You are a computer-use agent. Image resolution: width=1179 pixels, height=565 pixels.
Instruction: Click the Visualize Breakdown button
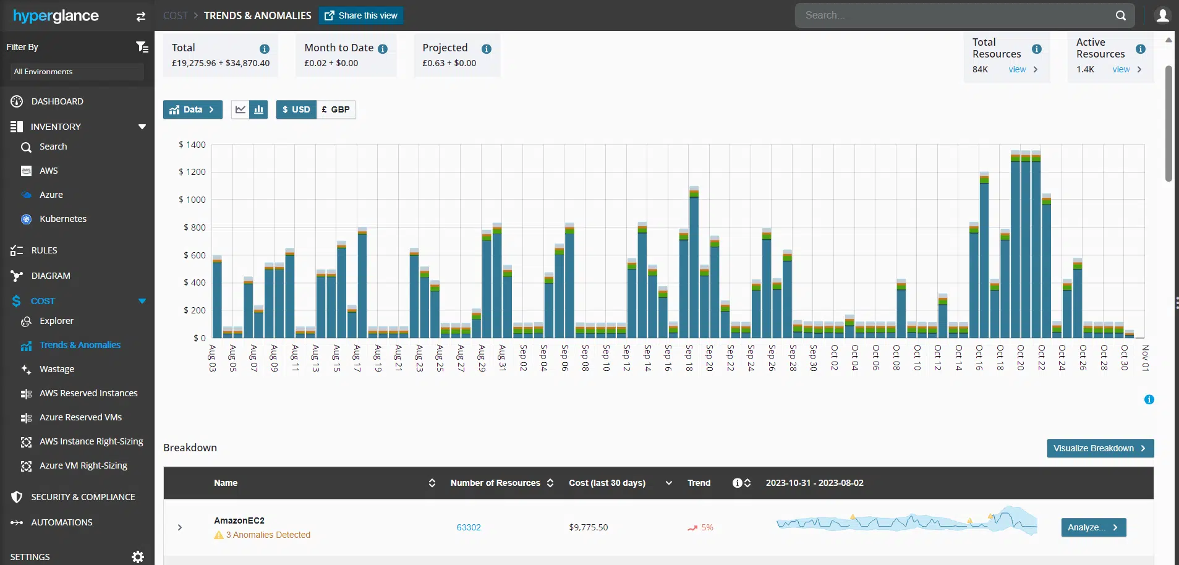[1100, 448]
